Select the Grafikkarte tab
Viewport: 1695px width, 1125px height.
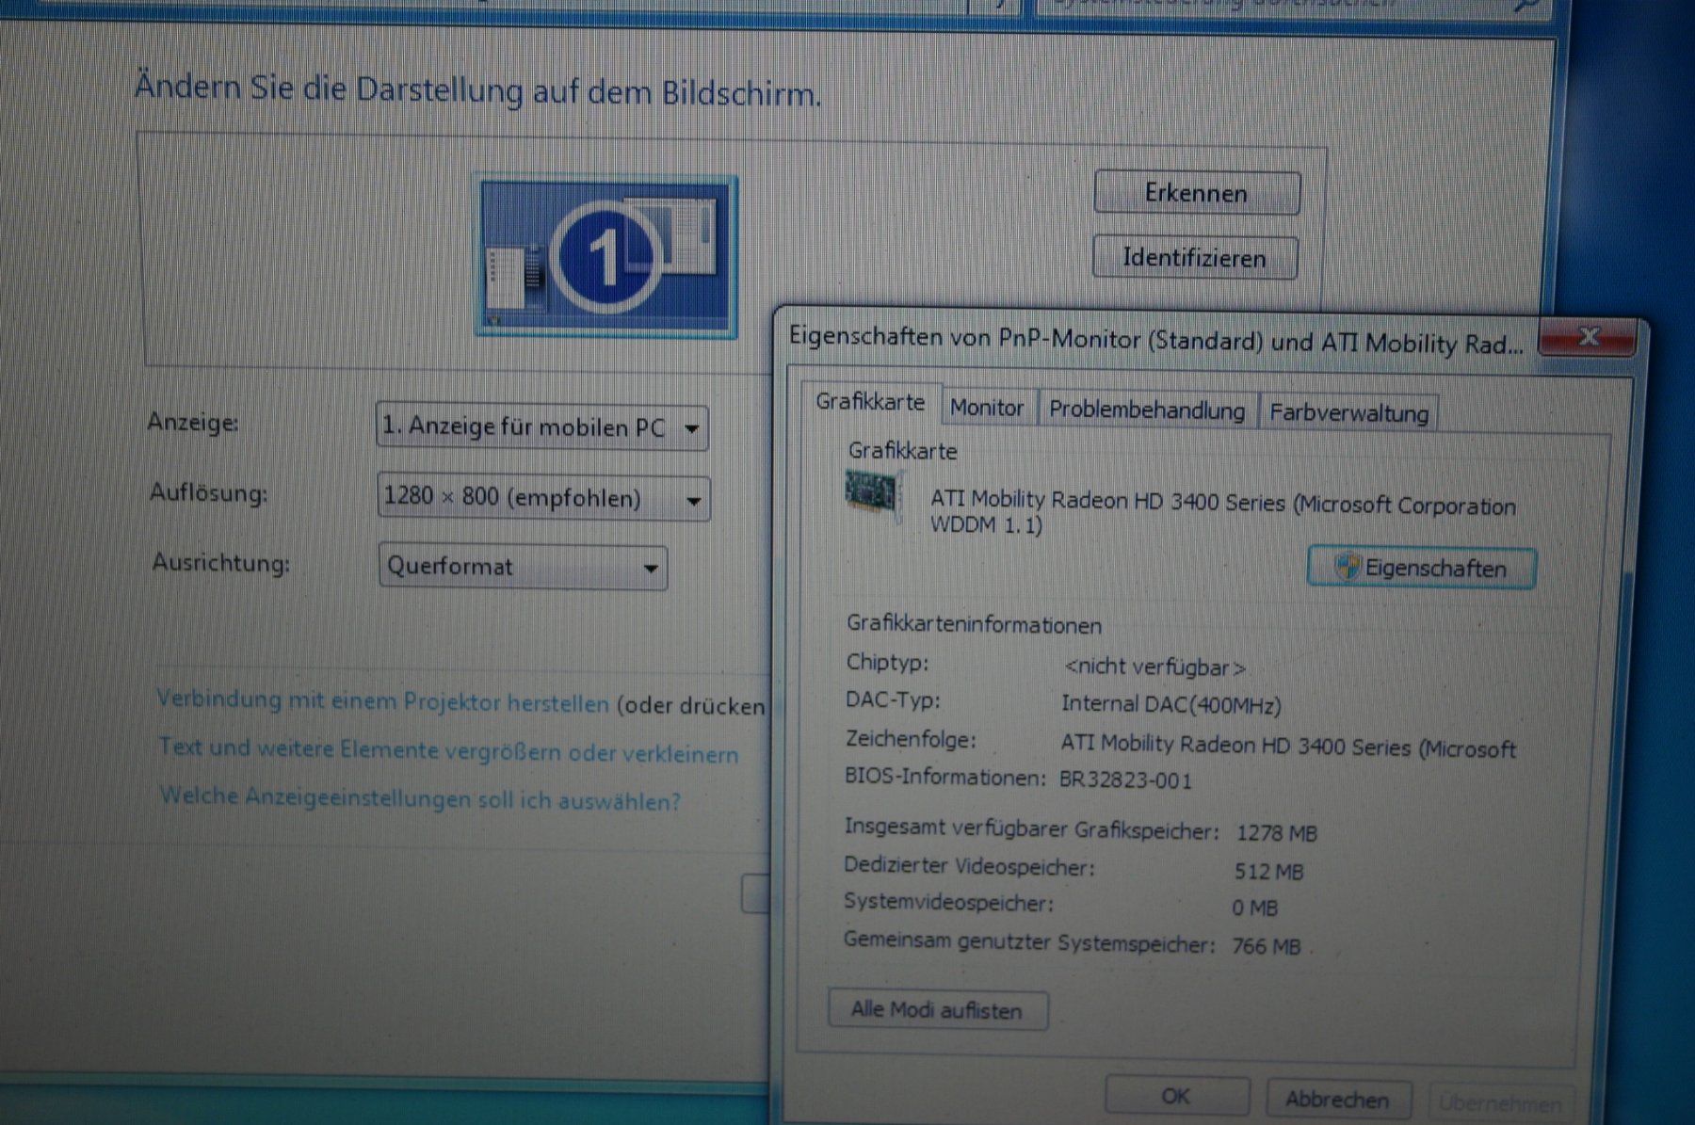(x=870, y=403)
